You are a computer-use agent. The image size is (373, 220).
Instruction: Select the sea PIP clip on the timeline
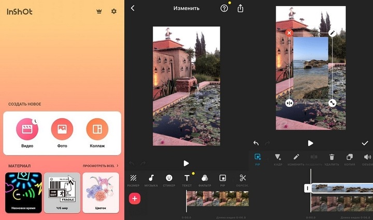click(342, 188)
